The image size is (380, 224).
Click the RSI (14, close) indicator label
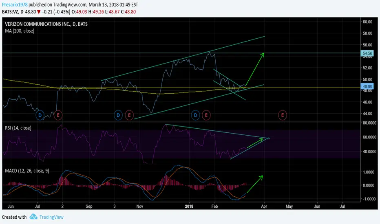18,128
